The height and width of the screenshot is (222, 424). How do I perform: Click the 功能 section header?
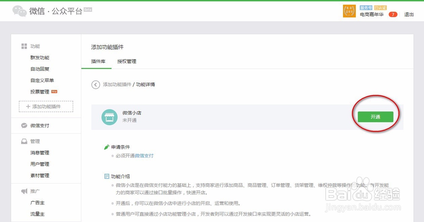pos(35,46)
